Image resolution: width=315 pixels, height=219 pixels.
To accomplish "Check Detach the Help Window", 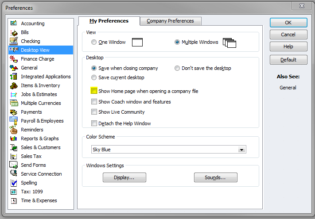I will [94, 123].
